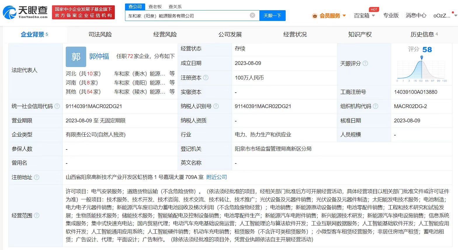This screenshot has width=458, height=250.
Task: Open the 司法风险 tab
Action: tap(100, 34)
